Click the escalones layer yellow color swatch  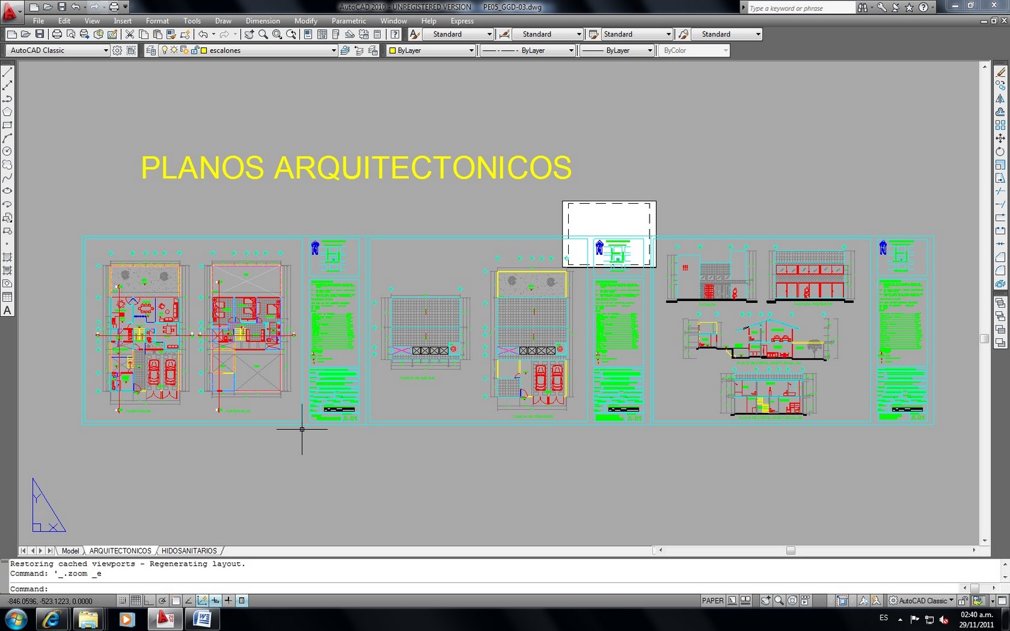coord(204,50)
